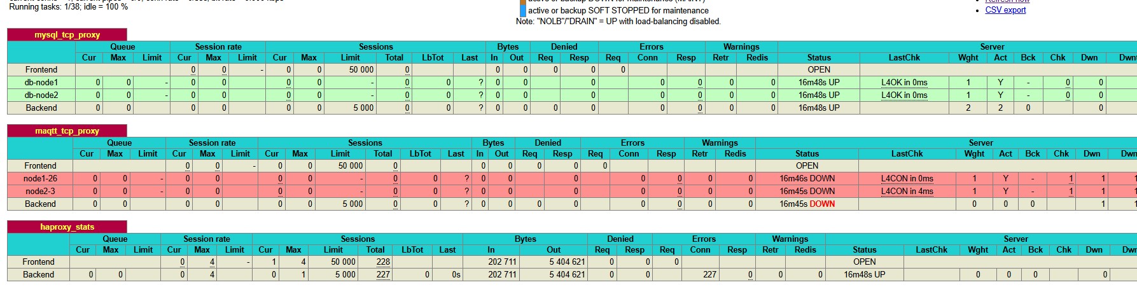Click connection errors 227 in haproxy_stats Backend
The image size is (1137, 301).
coord(709,275)
